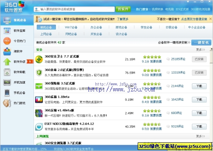Download ESET NOD32防病毒软件
The image size is (213, 151).
[x=199, y=126]
